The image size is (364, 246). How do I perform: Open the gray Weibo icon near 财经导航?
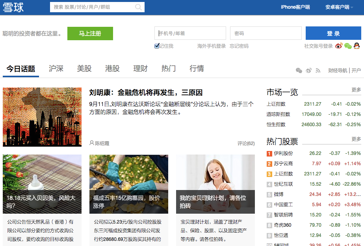click(x=308, y=71)
